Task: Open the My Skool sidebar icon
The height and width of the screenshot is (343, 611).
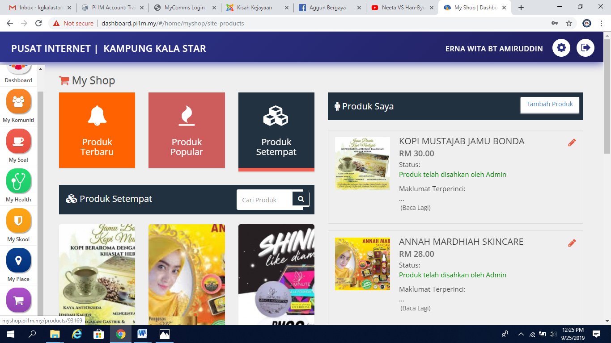Action: 18,221
